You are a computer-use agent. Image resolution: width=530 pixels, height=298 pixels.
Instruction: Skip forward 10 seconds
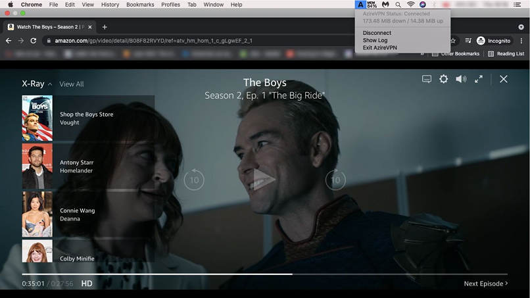[x=335, y=180]
